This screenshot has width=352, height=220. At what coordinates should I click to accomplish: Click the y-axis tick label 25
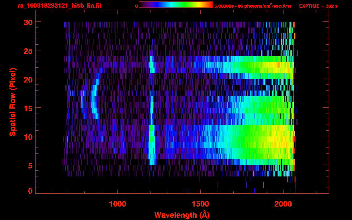tap(28, 51)
